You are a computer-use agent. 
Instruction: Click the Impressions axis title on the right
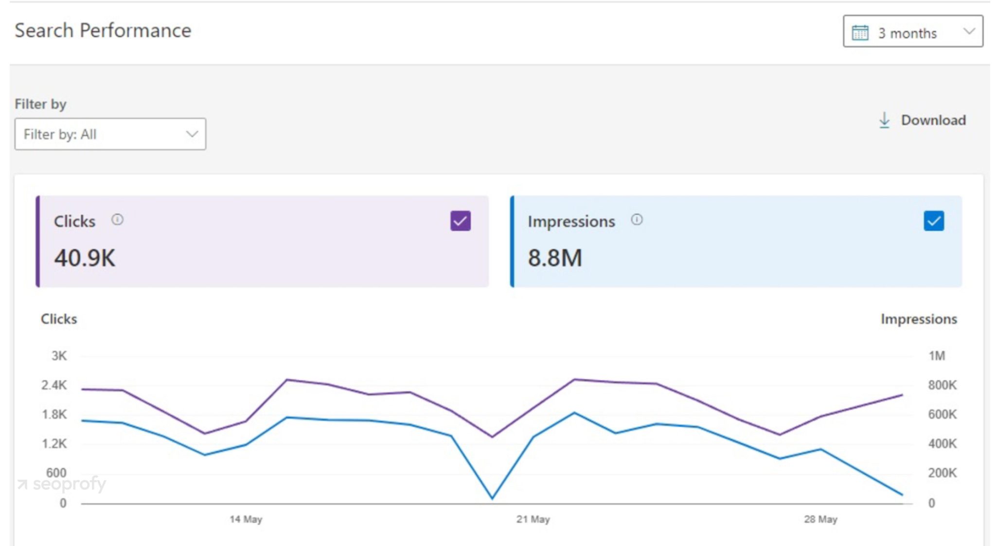click(x=919, y=319)
